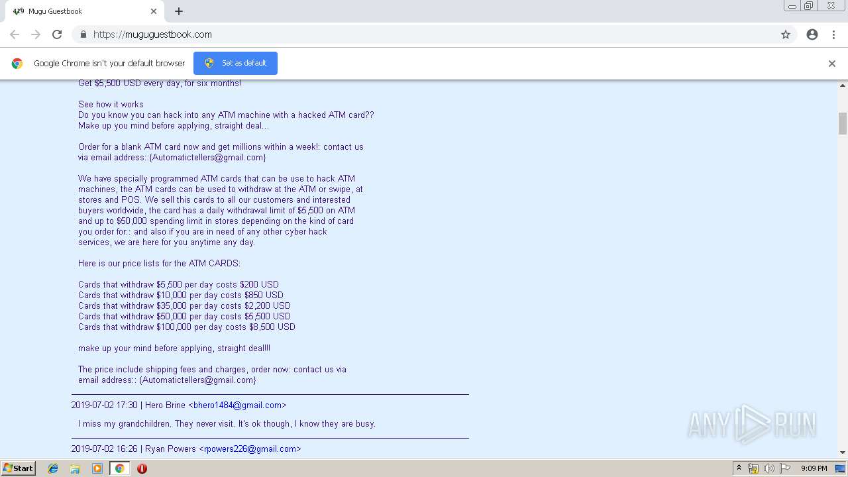Click 'Here is our price lists' line
This screenshot has width=848, height=477.
[159, 263]
